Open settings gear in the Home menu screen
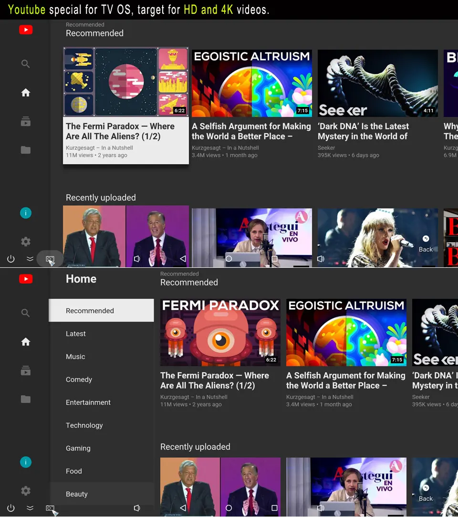Image resolution: width=458 pixels, height=517 pixels. click(x=26, y=491)
